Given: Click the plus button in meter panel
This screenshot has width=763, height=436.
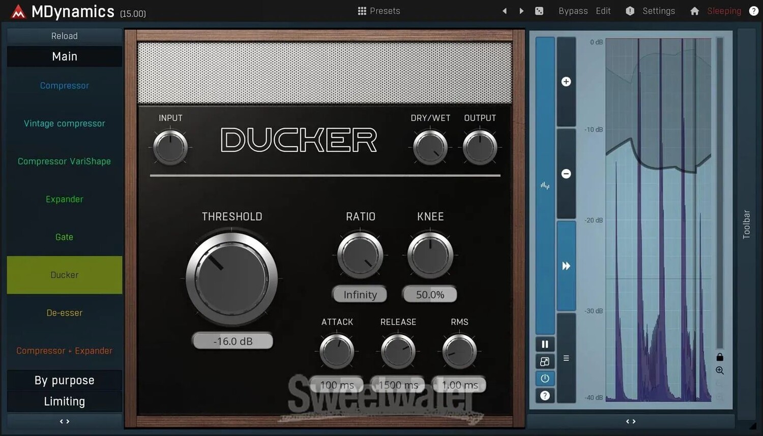Looking at the screenshot, I should [x=566, y=82].
